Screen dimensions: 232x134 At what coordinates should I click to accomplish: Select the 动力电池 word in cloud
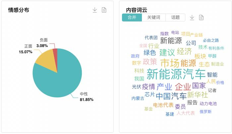pos(208,104)
